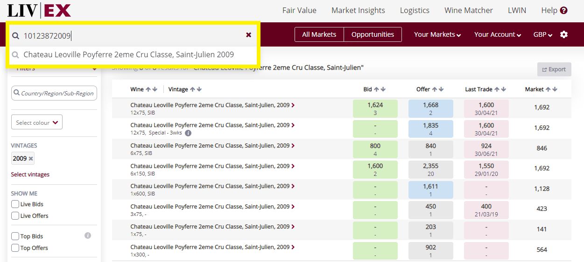The width and height of the screenshot is (584, 262).
Task: Sort Vintage column ascending arrow
Action: tap(192, 89)
